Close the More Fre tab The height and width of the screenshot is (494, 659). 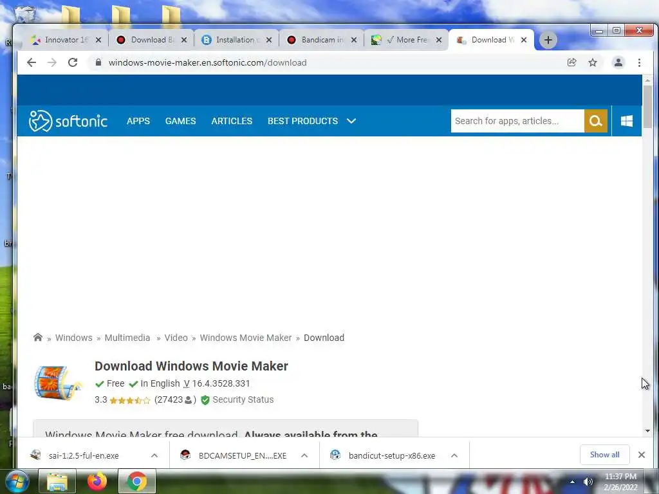(x=439, y=40)
